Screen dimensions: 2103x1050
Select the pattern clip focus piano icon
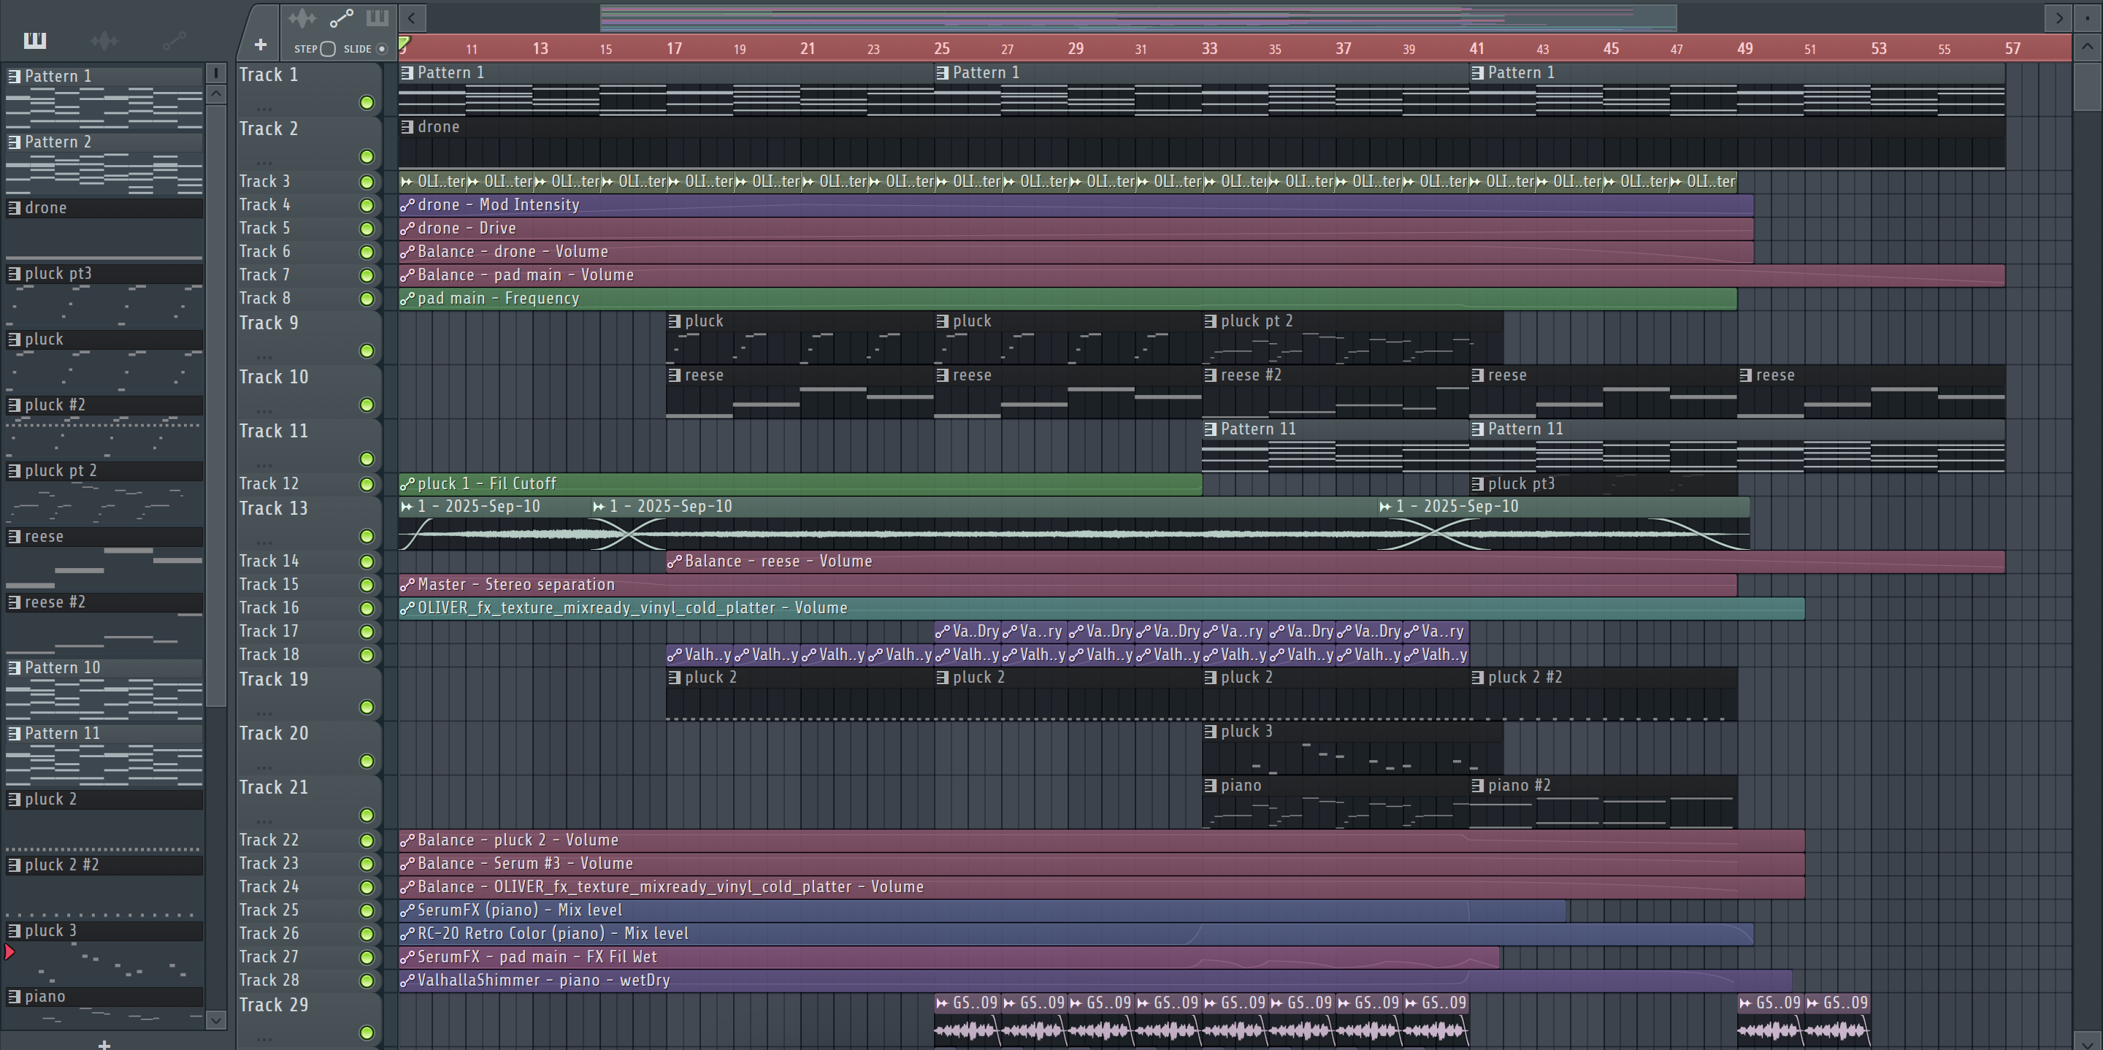point(378,17)
